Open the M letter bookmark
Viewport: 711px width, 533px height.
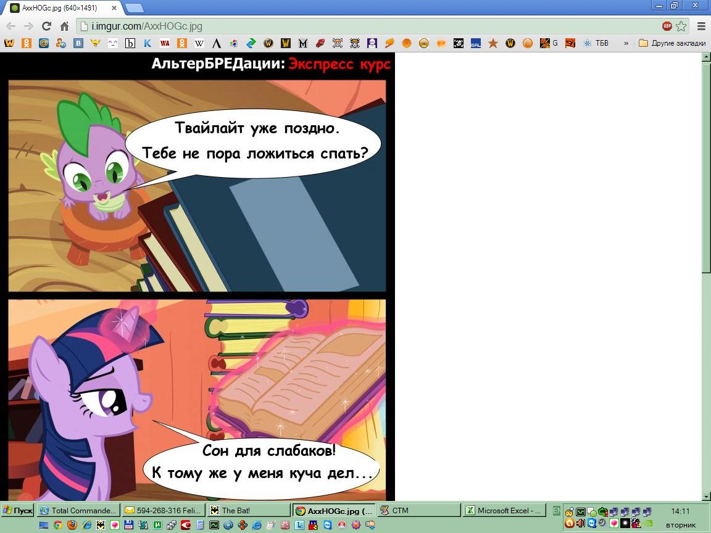click(303, 43)
